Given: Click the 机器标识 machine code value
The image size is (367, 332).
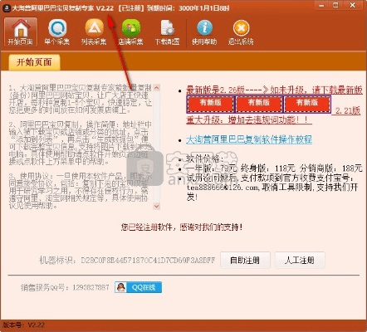Looking at the screenshot, I should click(x=148, y=260).
